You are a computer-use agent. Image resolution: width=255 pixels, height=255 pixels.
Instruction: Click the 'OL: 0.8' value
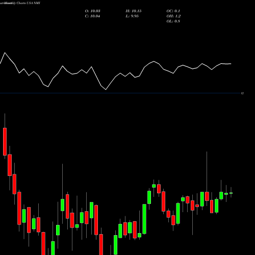click(x=173, y=21)
